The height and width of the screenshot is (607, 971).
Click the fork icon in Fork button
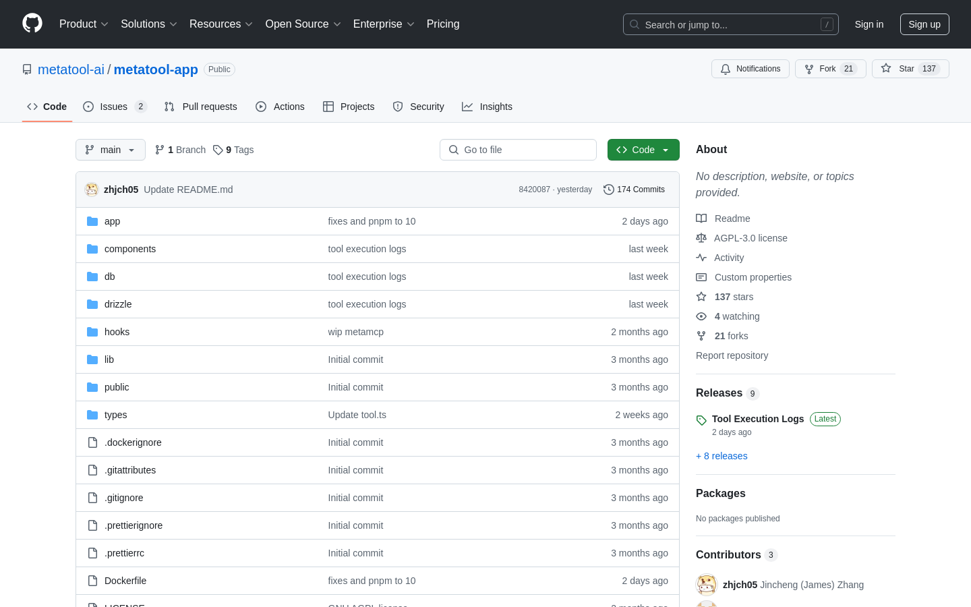tap(809, 69)
